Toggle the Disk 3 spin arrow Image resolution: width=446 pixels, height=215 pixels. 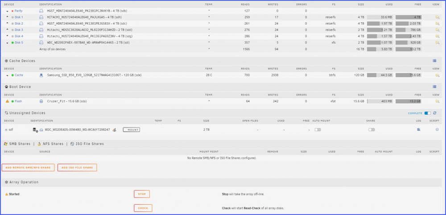(x=7, y=29)
